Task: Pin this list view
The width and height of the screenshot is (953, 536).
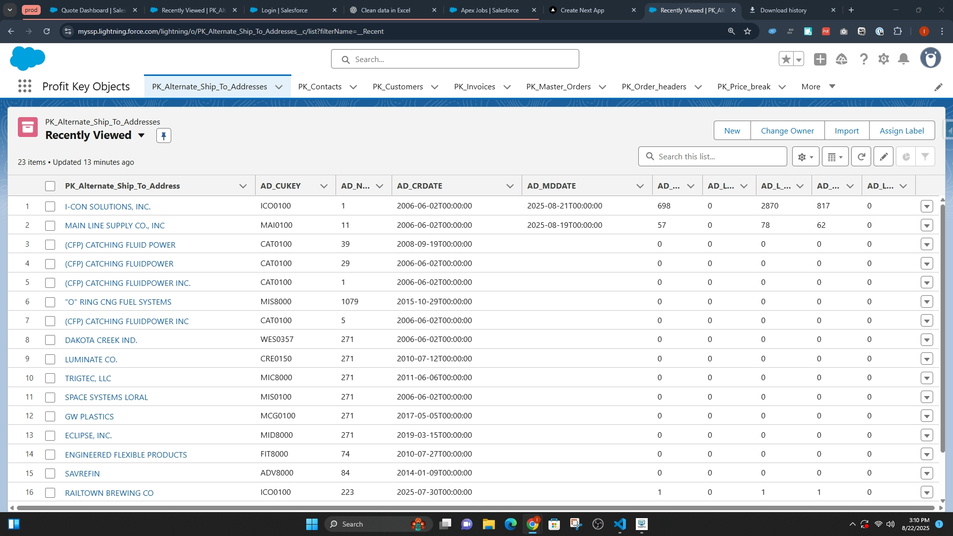Action: pyautogui.click(x=164, y=135)
